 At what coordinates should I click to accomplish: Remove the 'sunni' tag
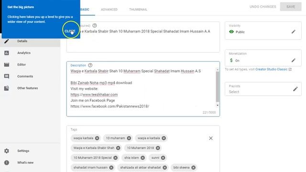pyautogui.click(x=163, y=158)
